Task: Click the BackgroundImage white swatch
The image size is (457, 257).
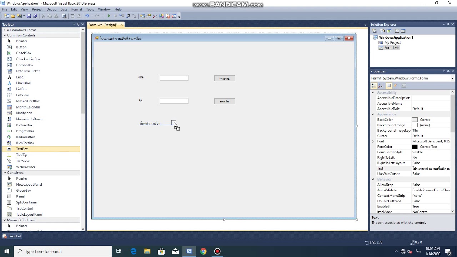Action: (415, 125)
